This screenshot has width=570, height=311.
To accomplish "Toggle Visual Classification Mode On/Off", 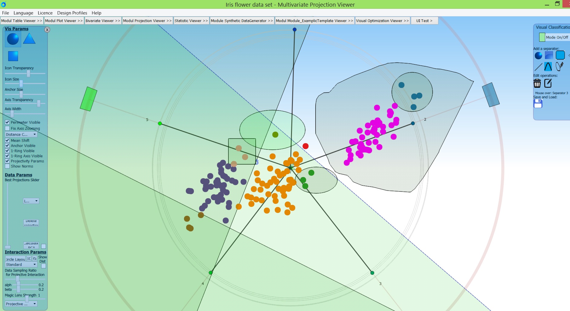I will (x=542, y=37).
